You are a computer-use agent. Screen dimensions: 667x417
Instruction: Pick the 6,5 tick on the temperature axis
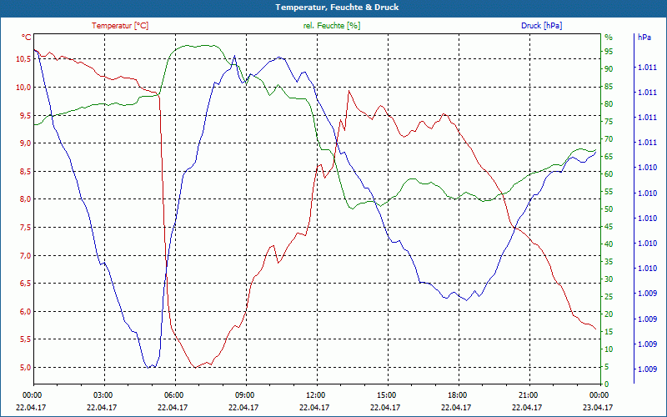point(25,284)
